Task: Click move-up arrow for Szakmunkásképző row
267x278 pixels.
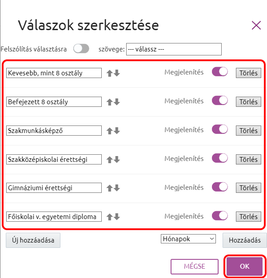Action: click(x=109, y=131)
